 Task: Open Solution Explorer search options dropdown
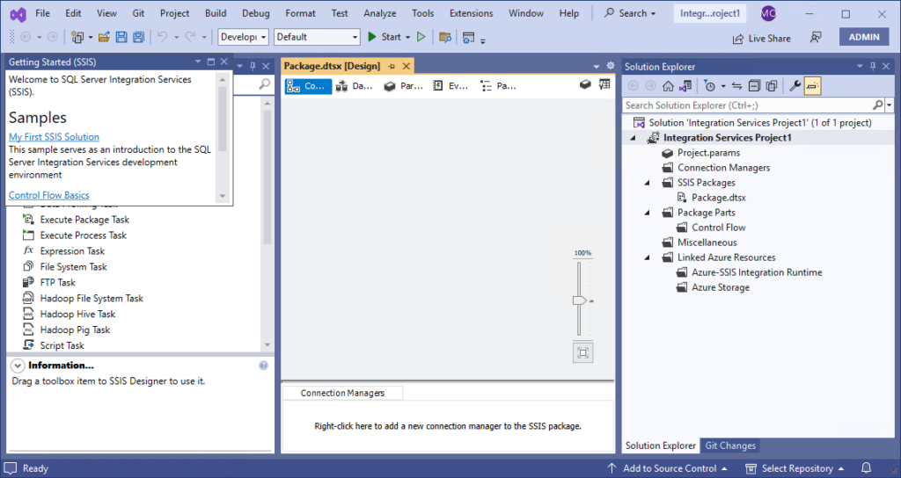tap(890, 105)
